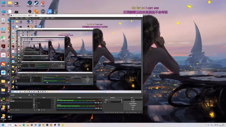Viewport: 226px width, 127px height.
Task: Move scene down in Scenes panel
Action: click(x=18, y=110)
